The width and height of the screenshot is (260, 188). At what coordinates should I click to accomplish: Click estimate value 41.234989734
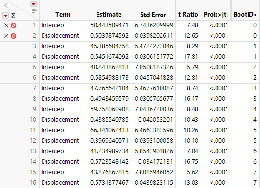tap(109, 151)
